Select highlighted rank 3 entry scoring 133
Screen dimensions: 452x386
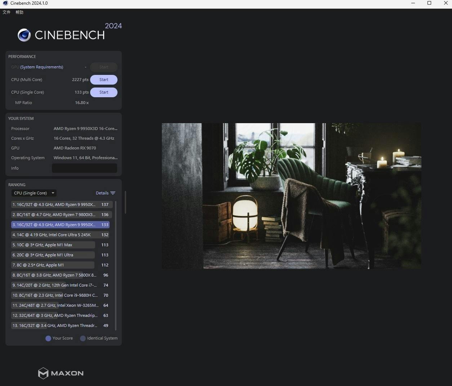[60, 225]
